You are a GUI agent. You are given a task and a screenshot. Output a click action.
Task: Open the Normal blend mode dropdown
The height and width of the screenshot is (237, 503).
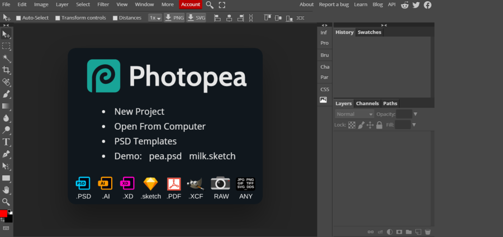(x=354, y=114)
